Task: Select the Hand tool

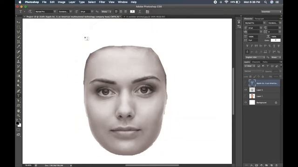Action: [19, 111]
